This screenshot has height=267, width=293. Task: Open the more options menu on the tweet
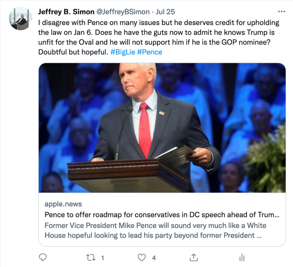tap(282, 11)
